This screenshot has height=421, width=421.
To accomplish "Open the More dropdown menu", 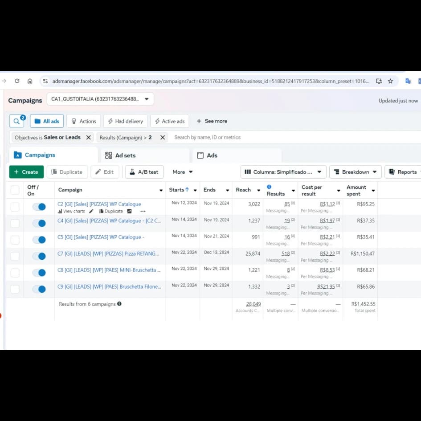I will coord(182,172).
